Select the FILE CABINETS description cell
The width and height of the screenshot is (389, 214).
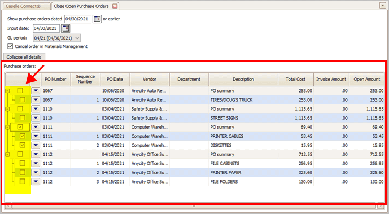coord(244,163)
